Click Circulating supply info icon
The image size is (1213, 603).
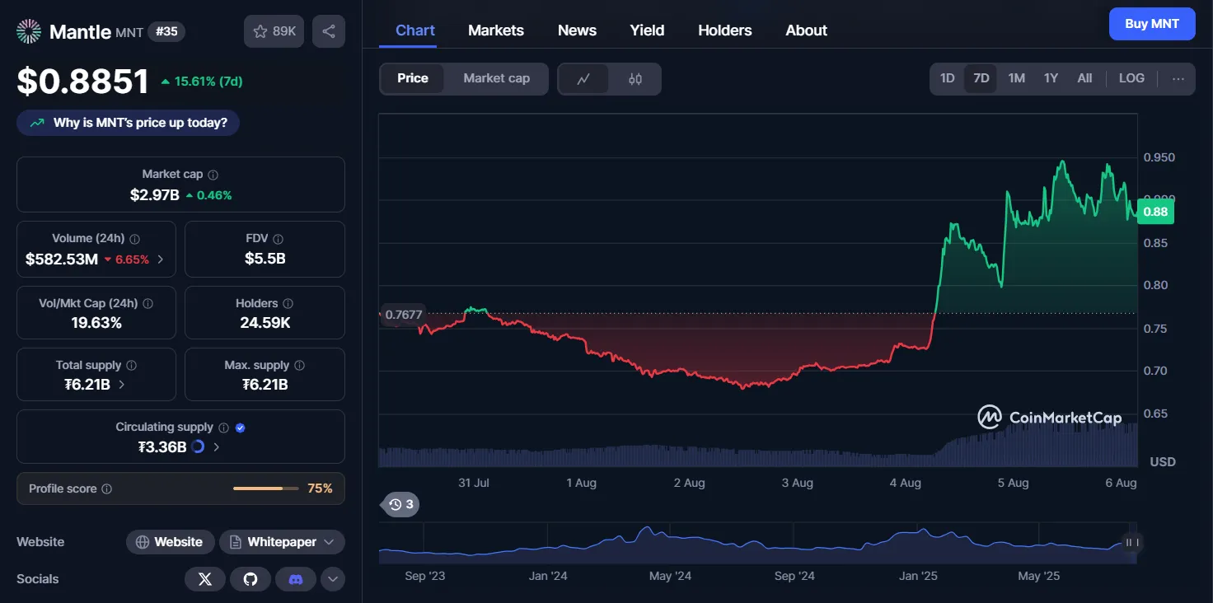click(223, 428)
